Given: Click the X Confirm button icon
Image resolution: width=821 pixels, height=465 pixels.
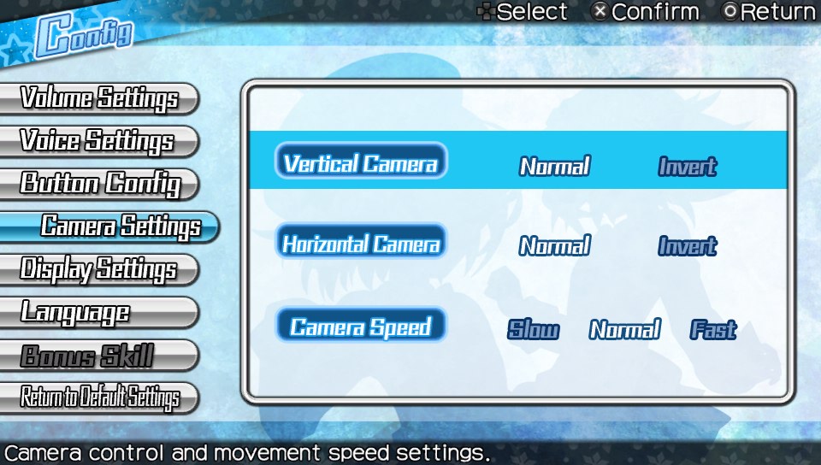Looking at the screenshot, I should [600, 11].
